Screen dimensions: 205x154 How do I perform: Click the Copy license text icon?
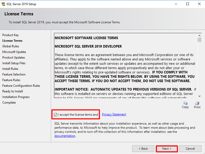coord(185,103)
